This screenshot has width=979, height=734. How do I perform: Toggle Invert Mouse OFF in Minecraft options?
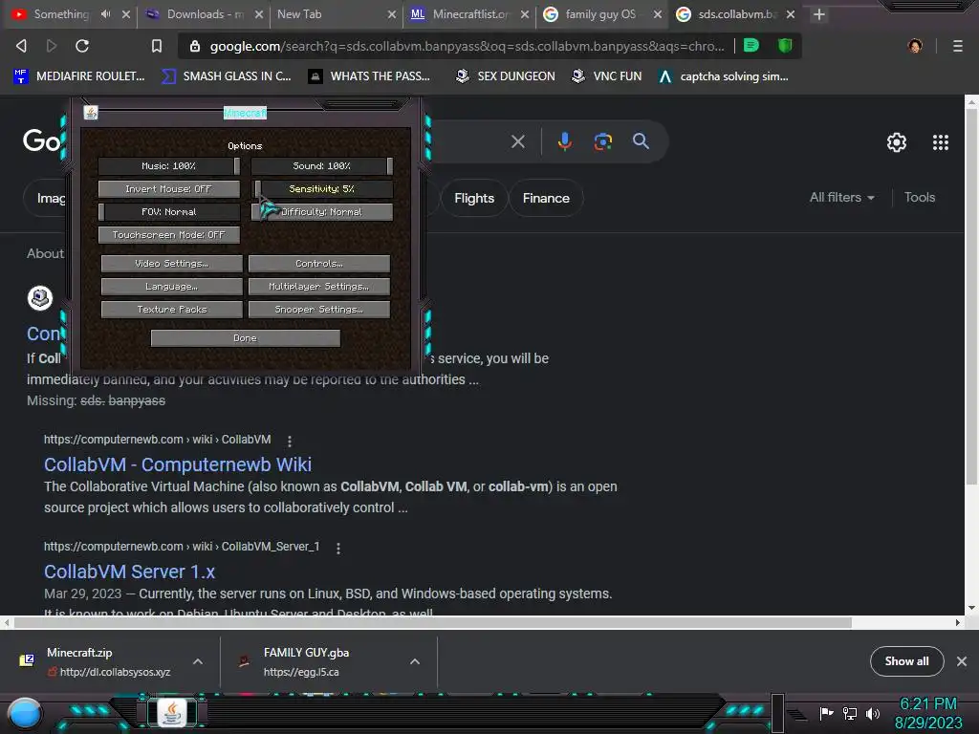tap(169, 188)
